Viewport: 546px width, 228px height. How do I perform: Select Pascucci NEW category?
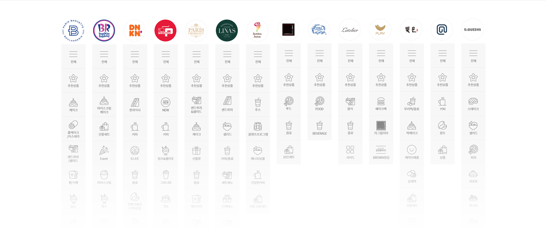[x=166, y=105]
